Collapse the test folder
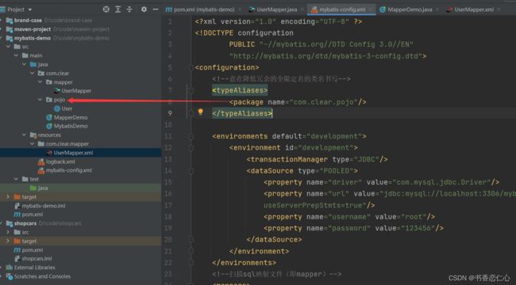Screen dimensions: 516x285 [x=16, y=179]
